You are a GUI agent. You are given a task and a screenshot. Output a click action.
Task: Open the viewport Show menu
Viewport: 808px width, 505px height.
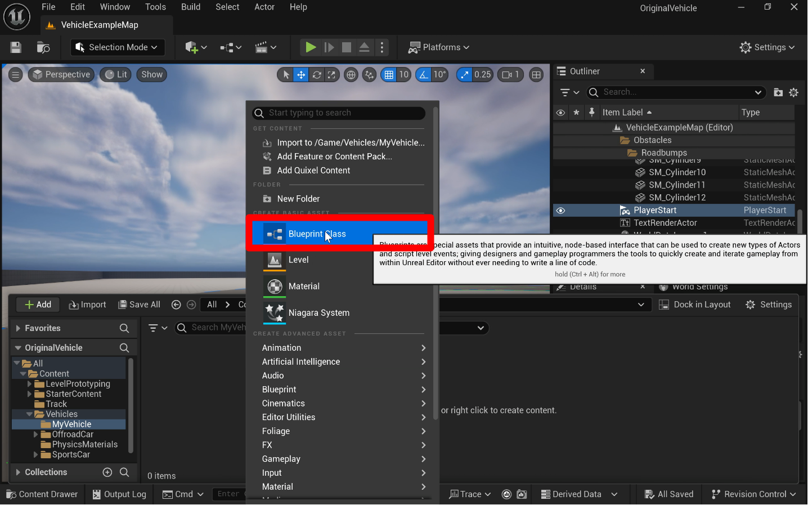pos(152,74)
